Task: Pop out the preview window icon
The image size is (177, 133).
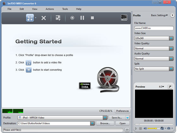Action: [x=170, y=86]
